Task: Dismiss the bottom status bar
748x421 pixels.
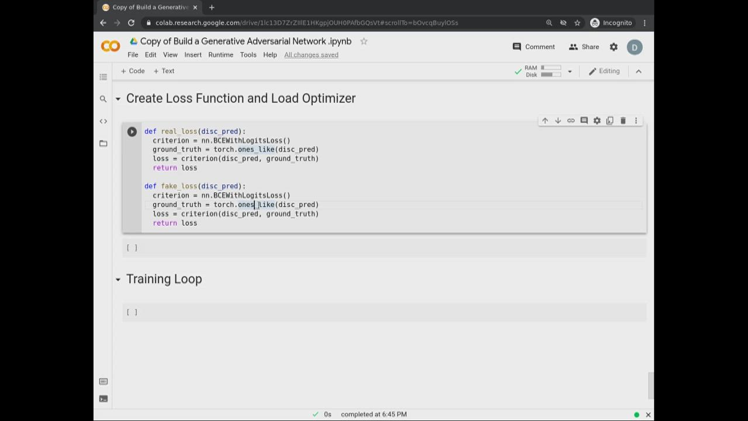Action: point(648,415)
